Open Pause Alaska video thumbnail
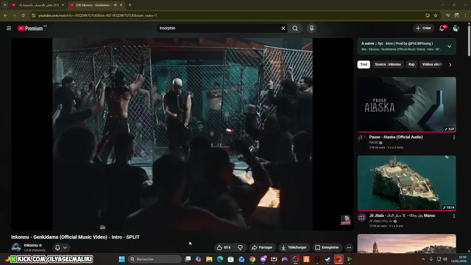The image size is (471, 265). [x=407, y=105]
